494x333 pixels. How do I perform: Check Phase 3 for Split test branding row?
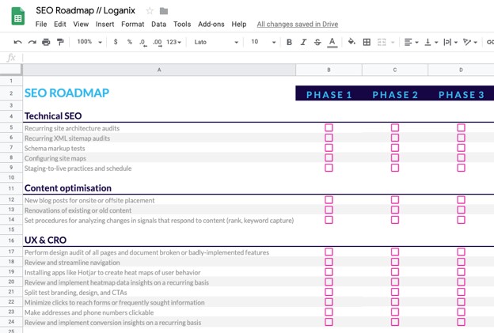(x=461, y=292)
